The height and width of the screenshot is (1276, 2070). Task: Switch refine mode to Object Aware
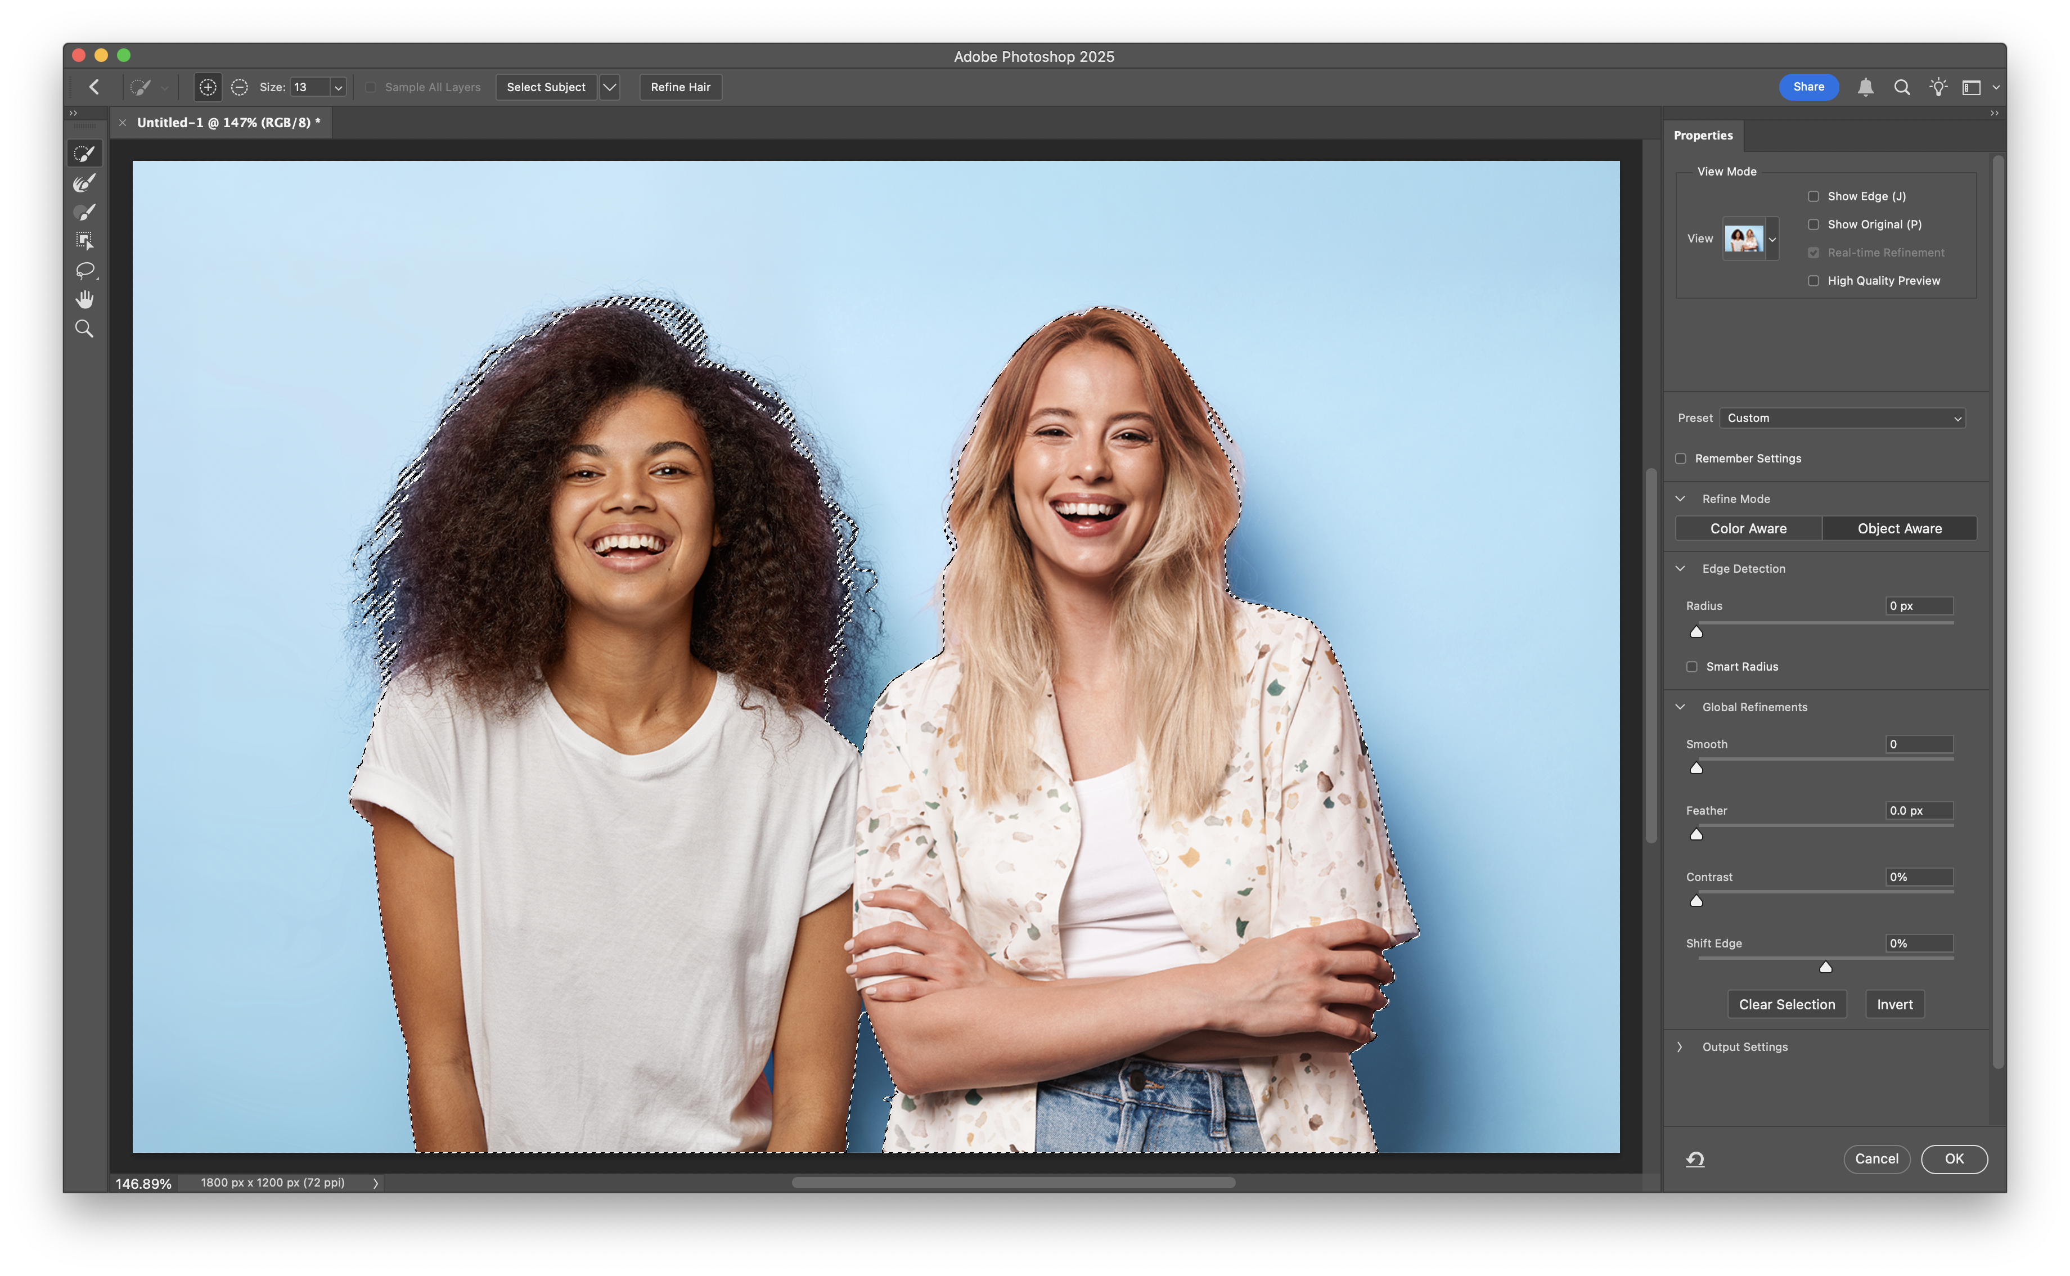(x=1899, y=528)
